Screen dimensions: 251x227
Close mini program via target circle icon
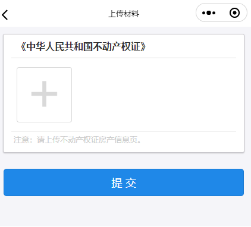[x=234, y=13]
